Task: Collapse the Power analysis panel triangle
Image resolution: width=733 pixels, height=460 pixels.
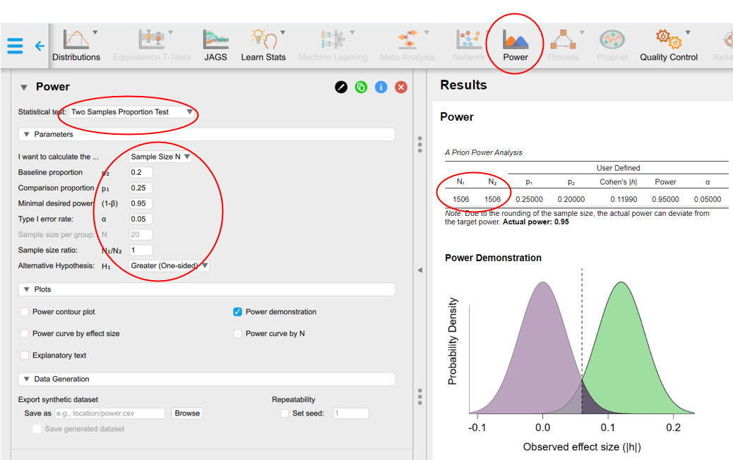Action: click(24, 87)
